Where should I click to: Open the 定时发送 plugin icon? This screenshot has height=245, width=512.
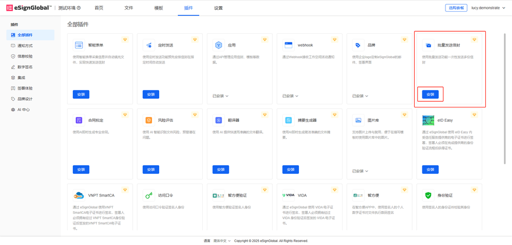pyautogui.click(x=148, y=45)
